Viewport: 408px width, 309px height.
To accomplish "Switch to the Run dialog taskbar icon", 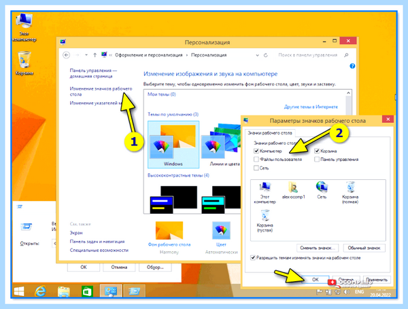I will 134,291.
